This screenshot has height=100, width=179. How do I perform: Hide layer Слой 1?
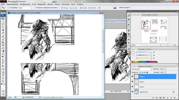click(132, 87)
